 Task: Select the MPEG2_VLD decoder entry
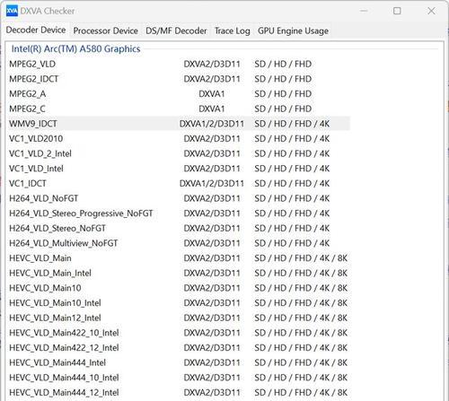point(180,64)
